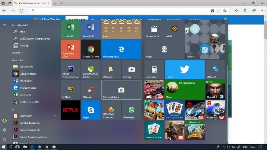
Task: Show hidden system tray icons arrow
Action: (x=224, y=147)
